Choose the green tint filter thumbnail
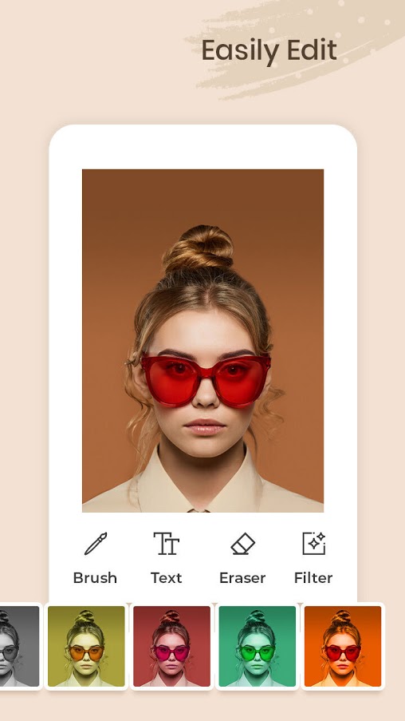 [x=258, y=646]
